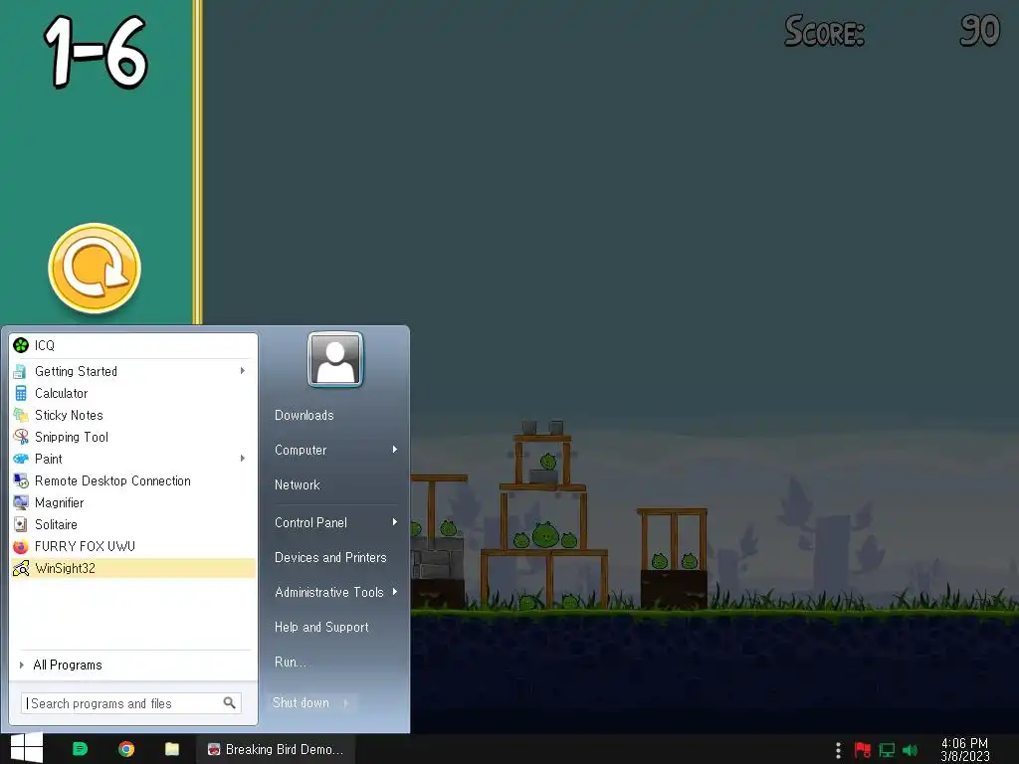Click the Remote Desktop Connection icon

pos(21,480)
